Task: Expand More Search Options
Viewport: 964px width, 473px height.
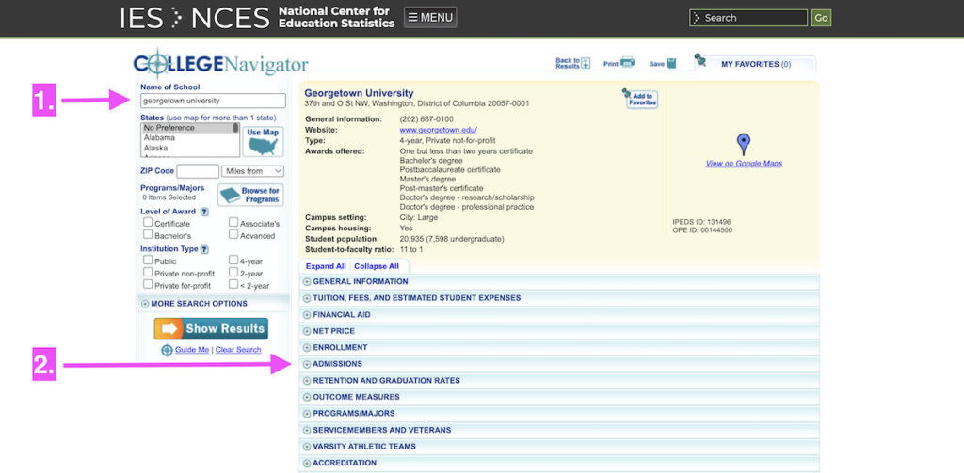Action: pos(194,304)
